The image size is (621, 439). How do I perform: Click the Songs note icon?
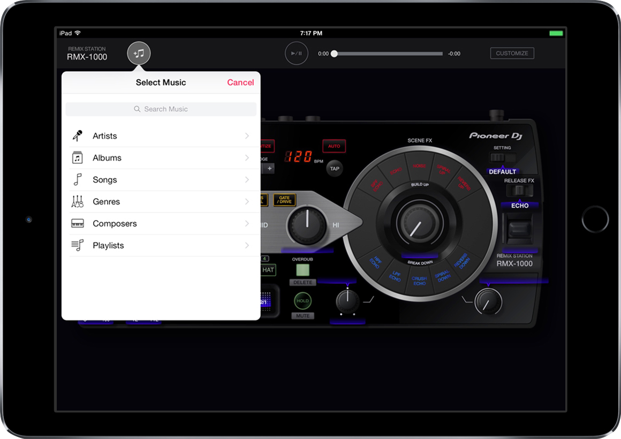(78, 179)
